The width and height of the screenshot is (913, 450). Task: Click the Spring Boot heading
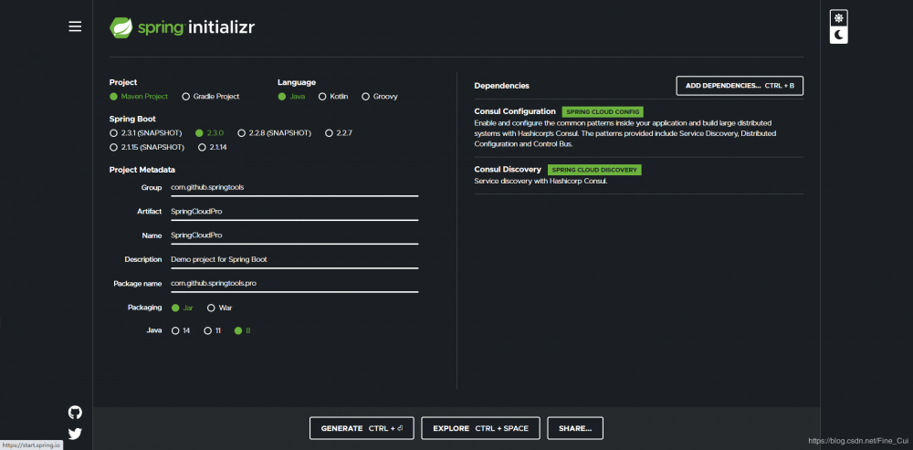tap(132, 119)
